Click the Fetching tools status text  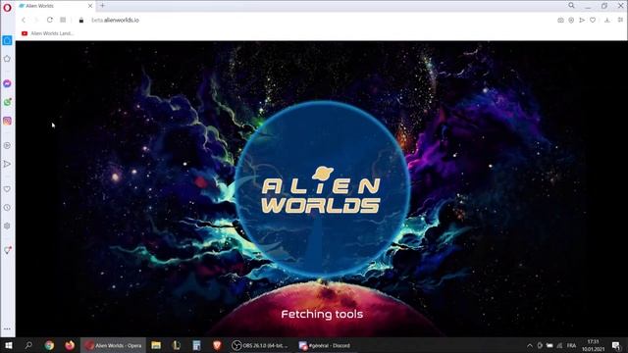click(x=322, y=314)
